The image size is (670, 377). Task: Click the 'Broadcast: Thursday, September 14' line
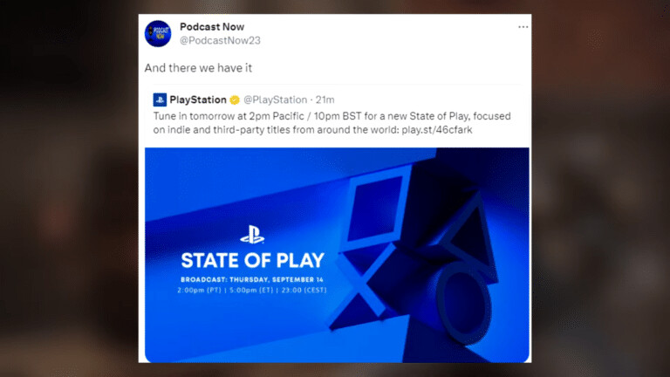[x=252, y=279]
